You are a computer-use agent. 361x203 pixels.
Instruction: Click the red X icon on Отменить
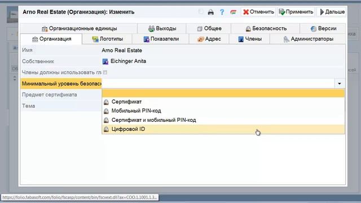(x=246, y=12)
